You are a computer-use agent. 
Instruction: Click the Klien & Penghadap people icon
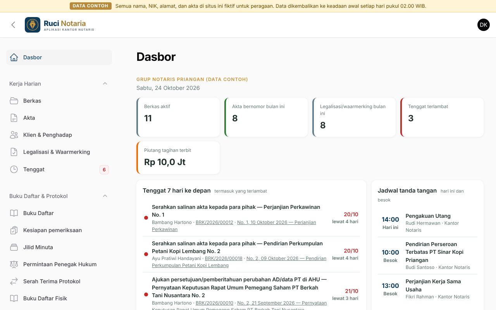tap(14, 135)
